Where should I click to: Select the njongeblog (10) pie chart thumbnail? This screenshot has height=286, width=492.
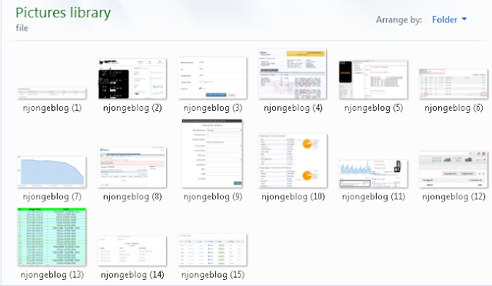point(292,161)
